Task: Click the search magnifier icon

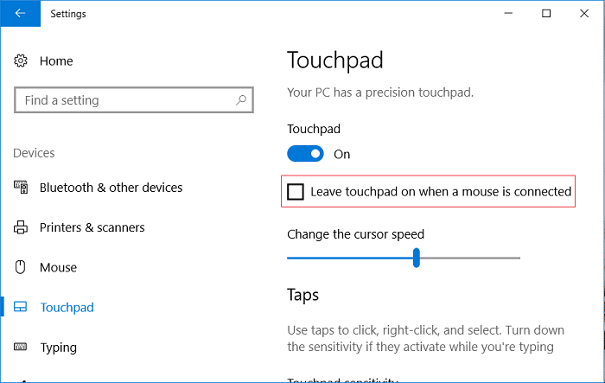Action: pyautogui.click(x=241, y=100)
